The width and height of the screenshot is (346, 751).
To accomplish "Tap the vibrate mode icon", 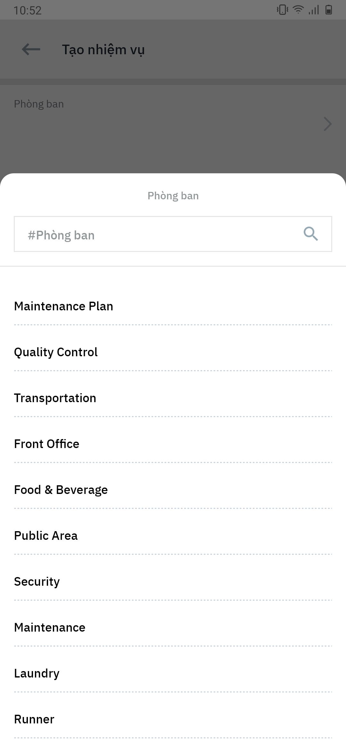I will 282,10.
